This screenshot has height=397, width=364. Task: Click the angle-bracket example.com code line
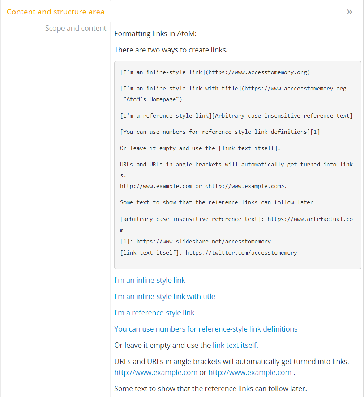[203, 186]
